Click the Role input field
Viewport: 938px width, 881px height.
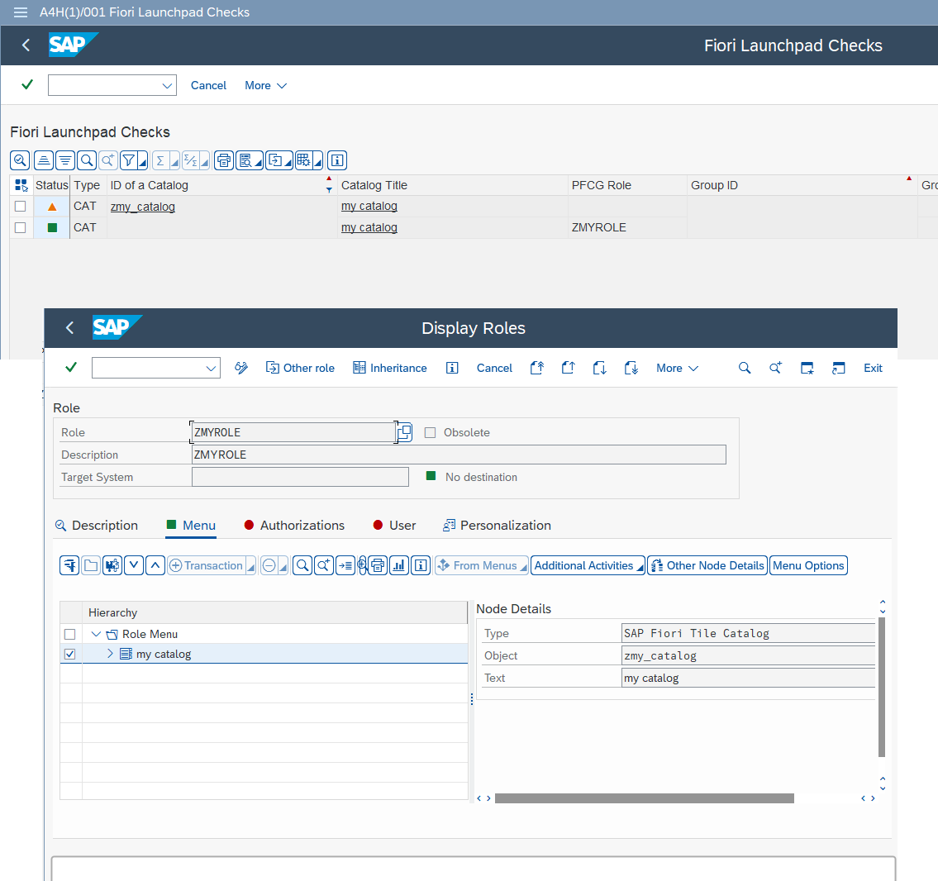coord(293,432)
